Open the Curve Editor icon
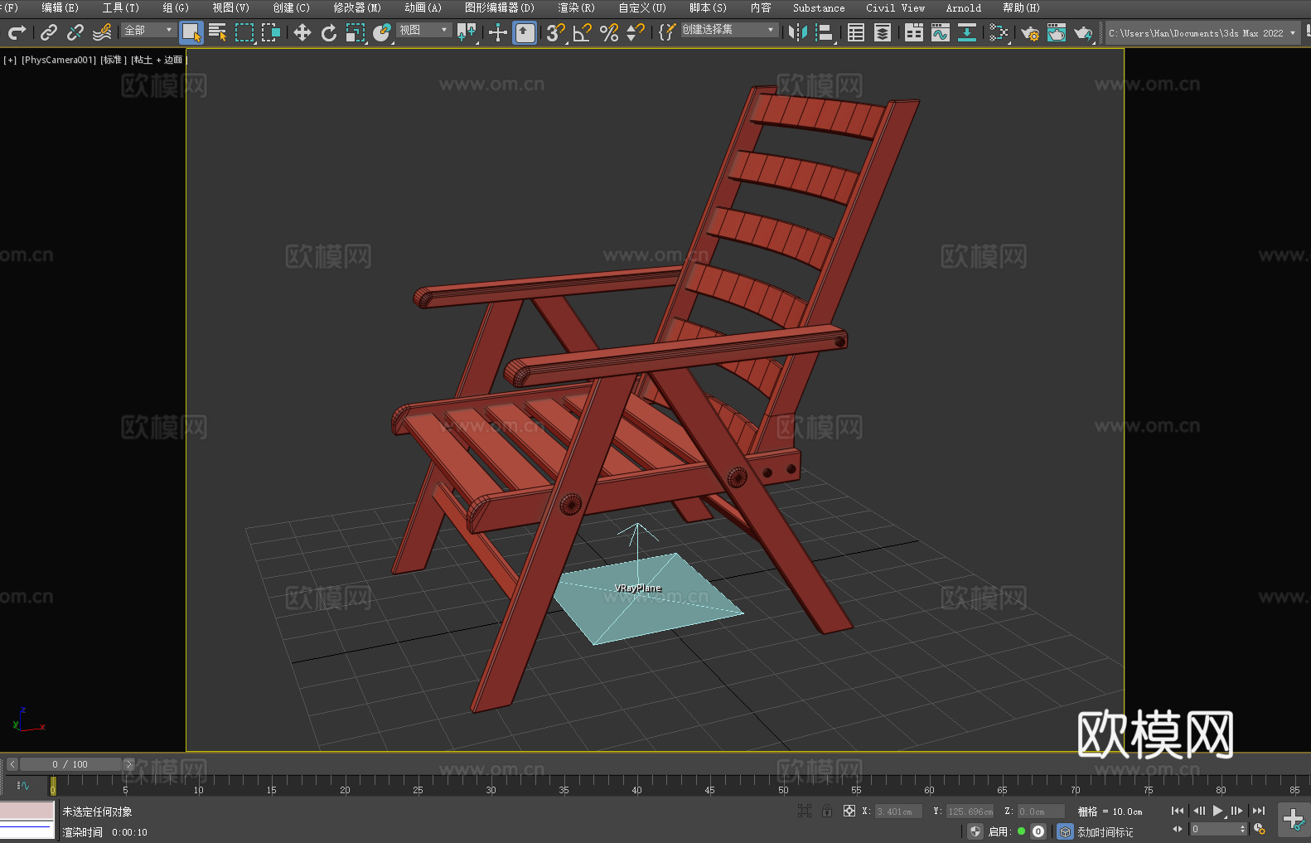The width and height of the screenshot is (1311, 843). 941,32
